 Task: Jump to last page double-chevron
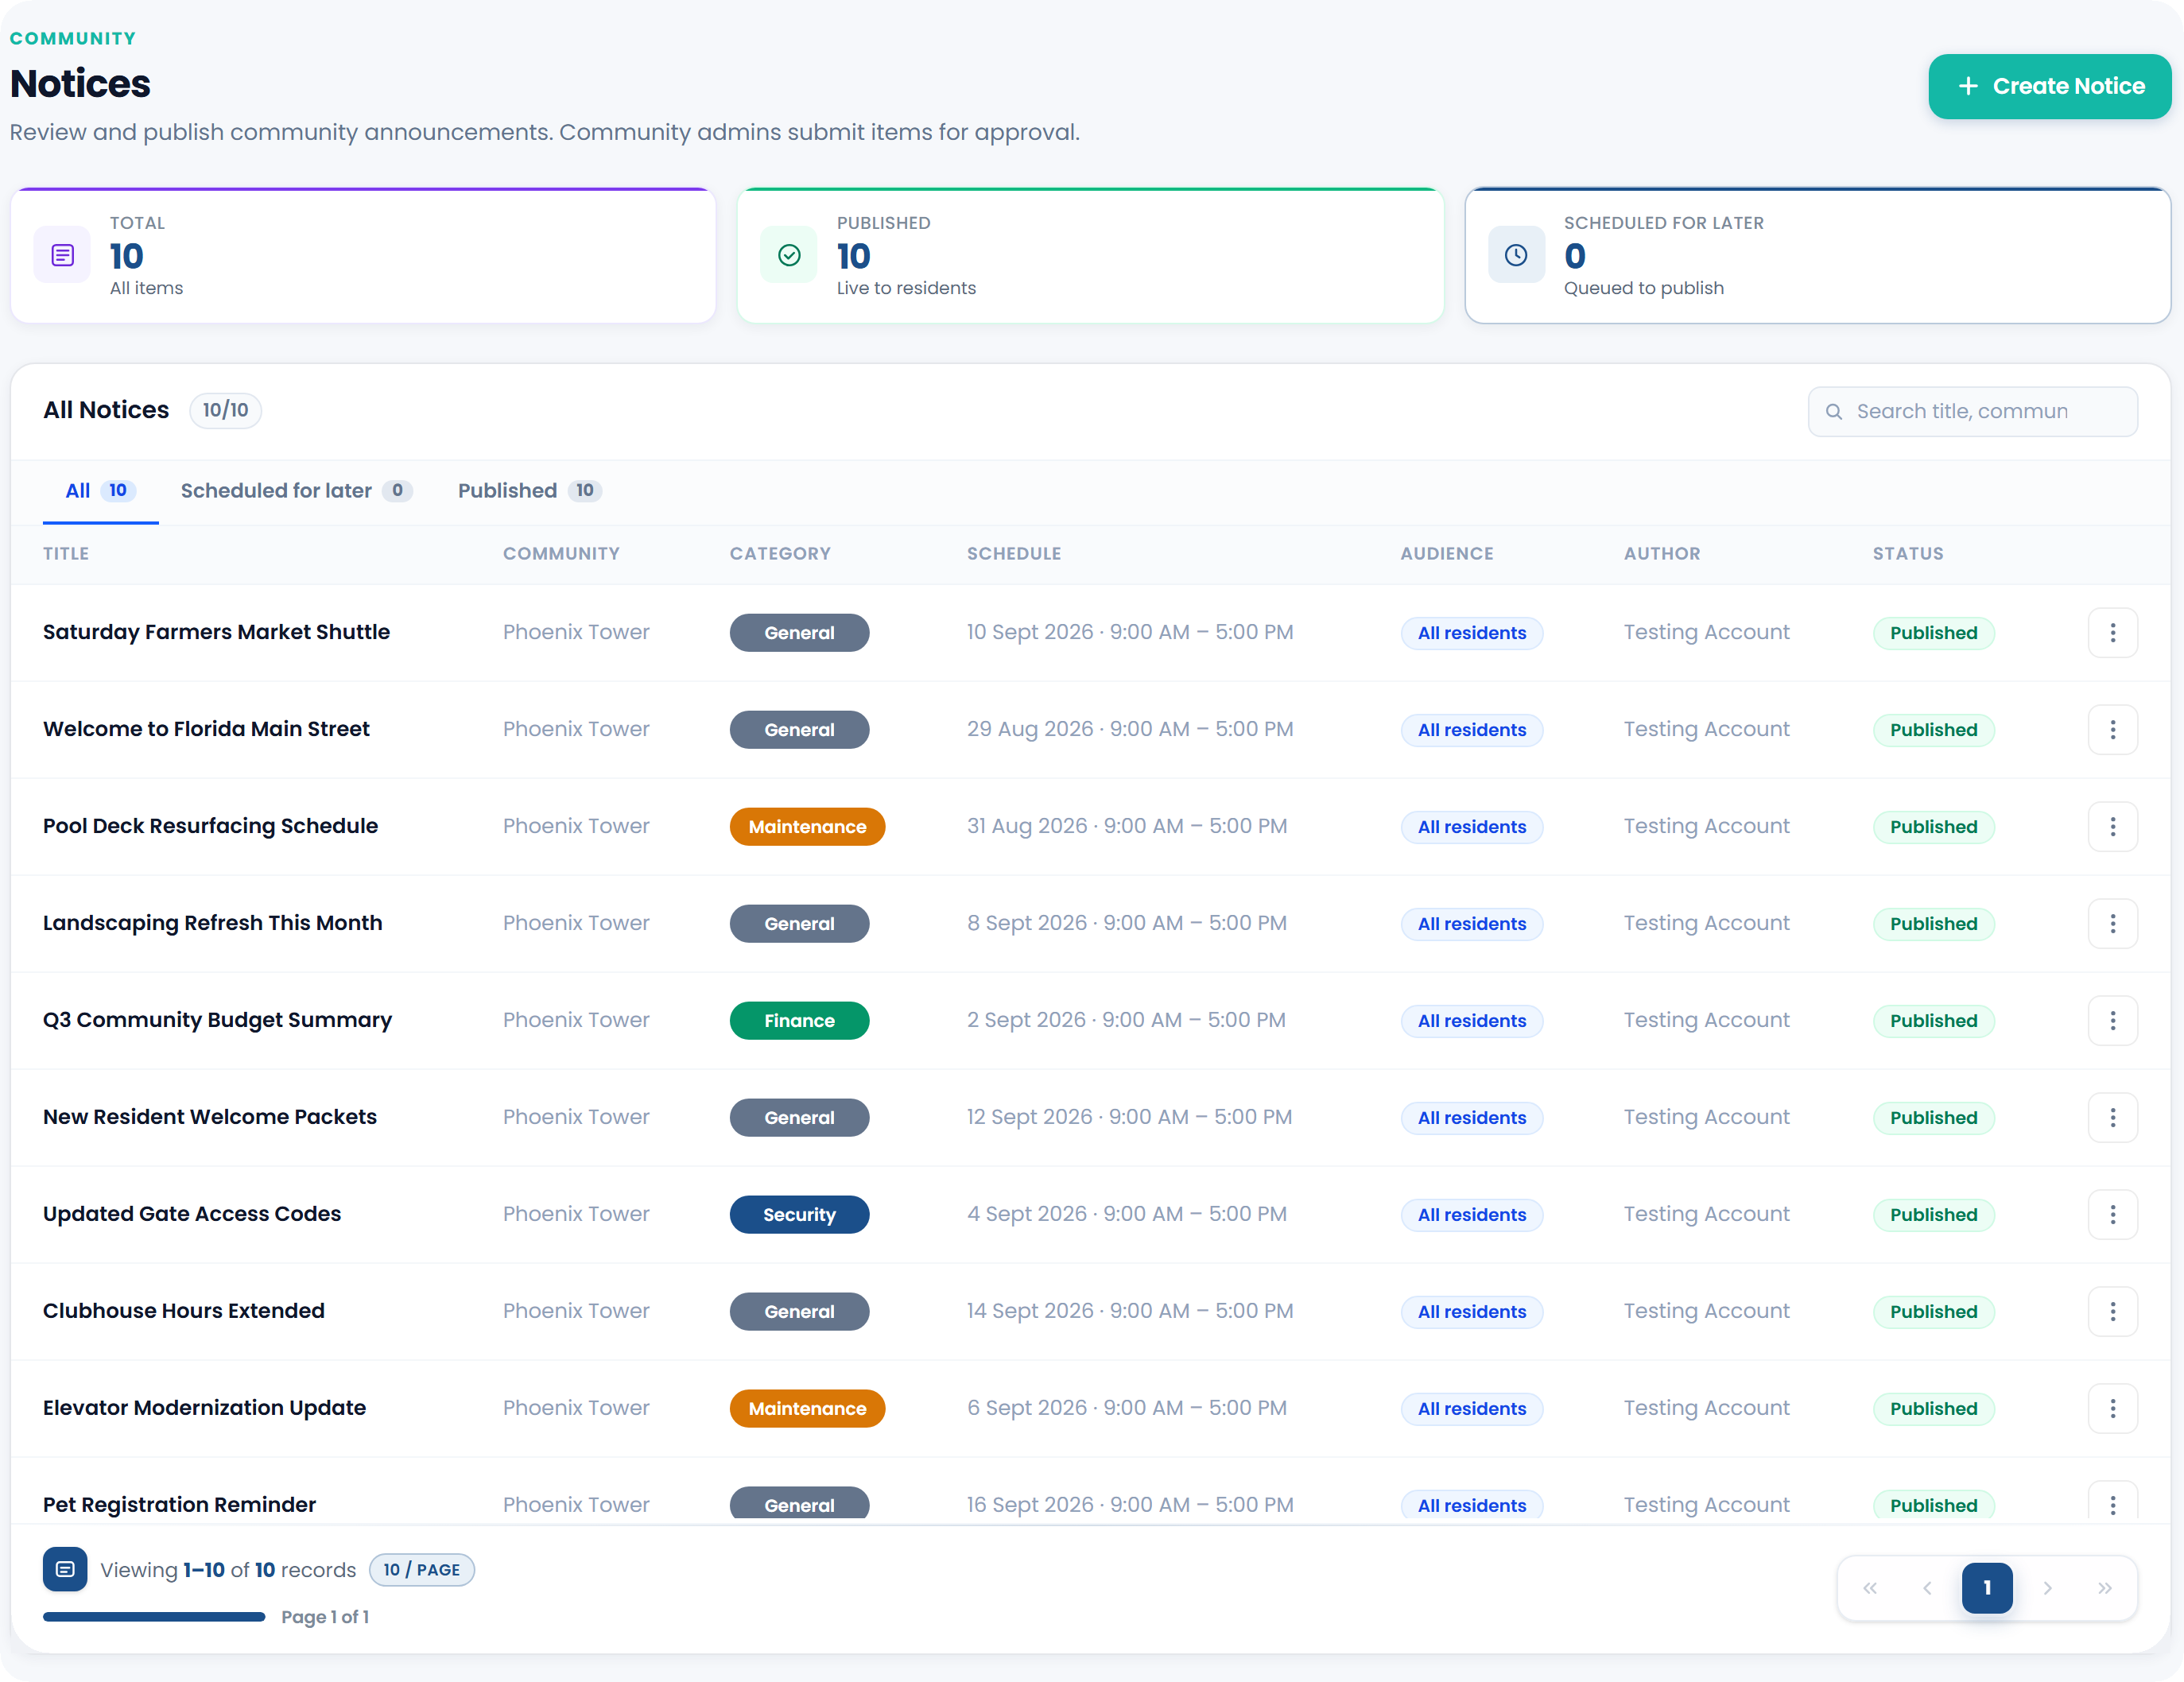coord(2104,1588)
